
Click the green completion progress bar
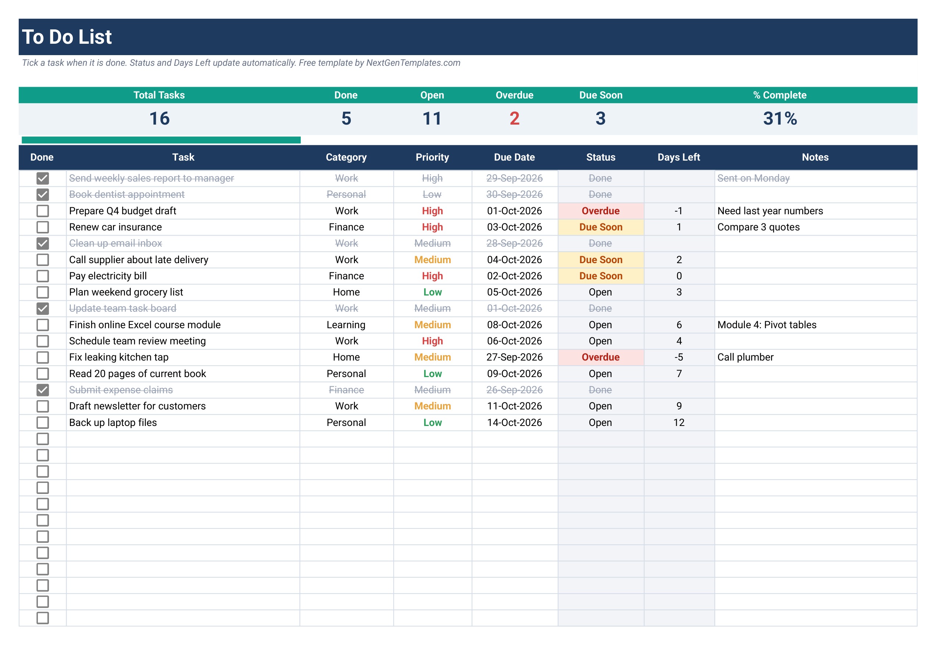click(x=161, y=140)
